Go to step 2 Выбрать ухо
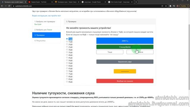This screenshot has height=107, width=190. point(46,30)
